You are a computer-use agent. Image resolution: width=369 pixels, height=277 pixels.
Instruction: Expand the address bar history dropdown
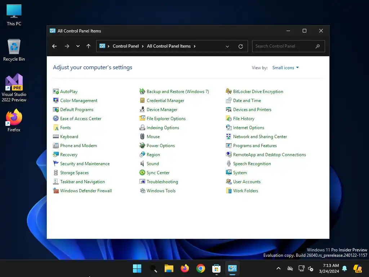(227, 47)
